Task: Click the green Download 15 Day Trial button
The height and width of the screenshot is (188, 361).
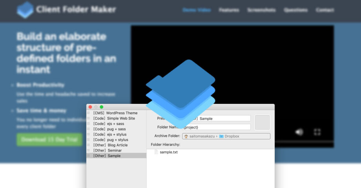Action: (x=49, y=139)
